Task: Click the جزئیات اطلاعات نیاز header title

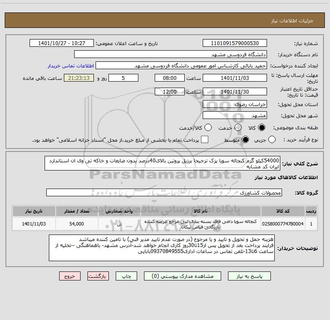Action: coord(292,21)
